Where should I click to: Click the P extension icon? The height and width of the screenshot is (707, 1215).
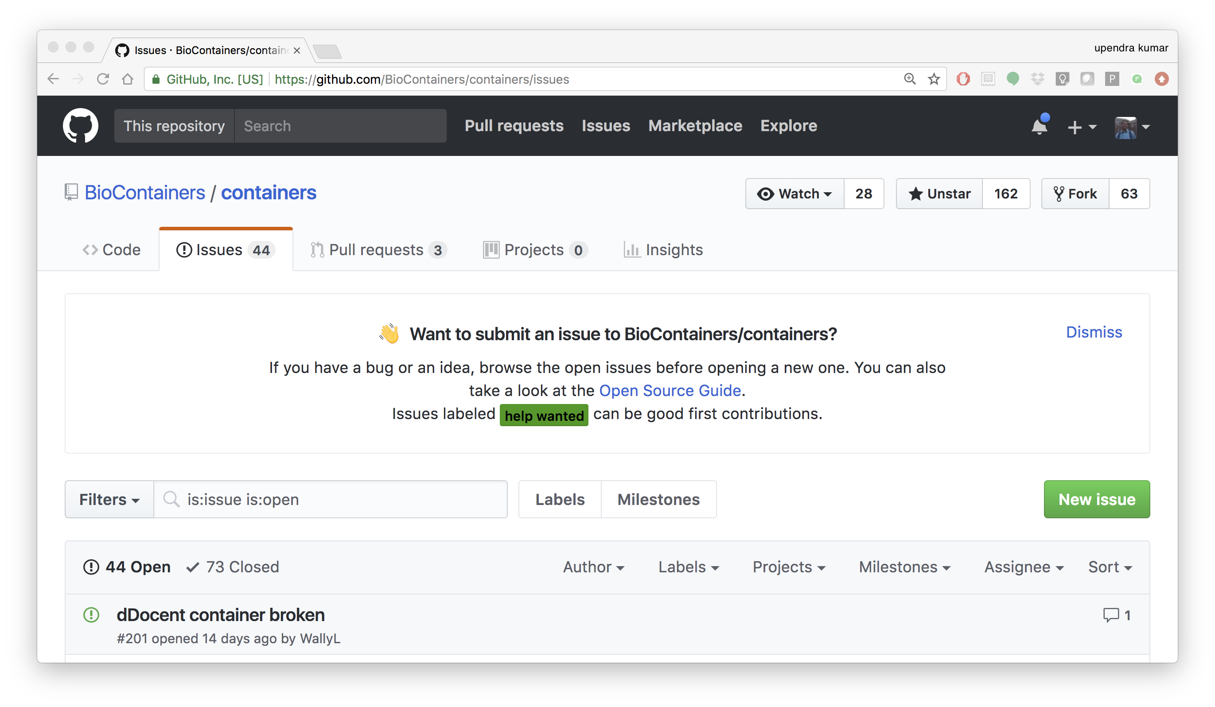pos(1112,78)
